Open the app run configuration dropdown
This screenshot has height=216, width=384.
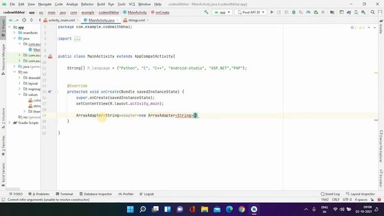[223, 12]
